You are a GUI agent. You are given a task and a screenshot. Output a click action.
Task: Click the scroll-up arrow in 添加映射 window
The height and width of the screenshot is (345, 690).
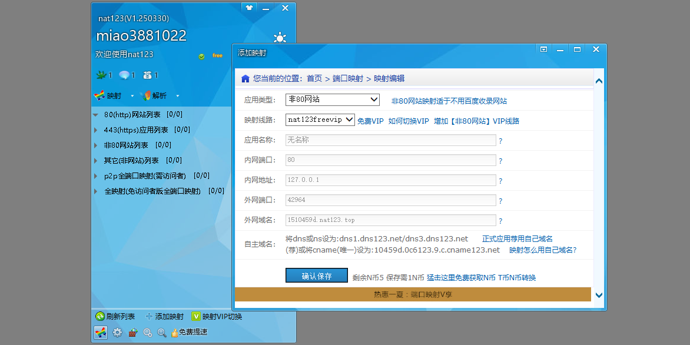[599, 81]
